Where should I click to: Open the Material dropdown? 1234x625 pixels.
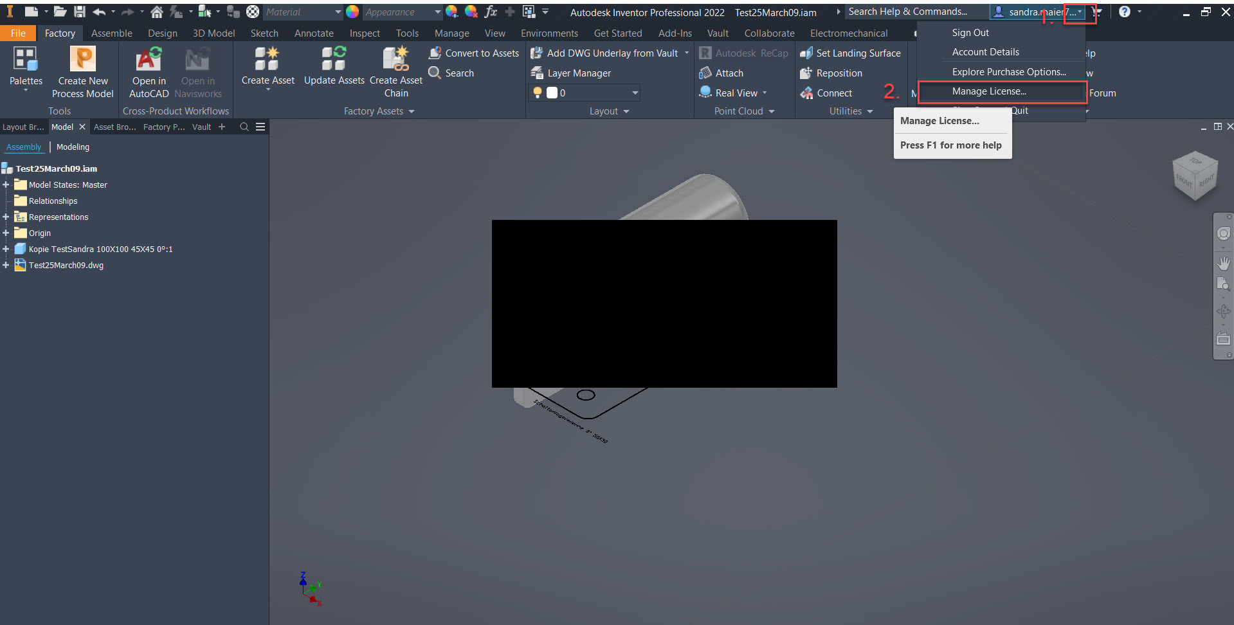(302, 12)
